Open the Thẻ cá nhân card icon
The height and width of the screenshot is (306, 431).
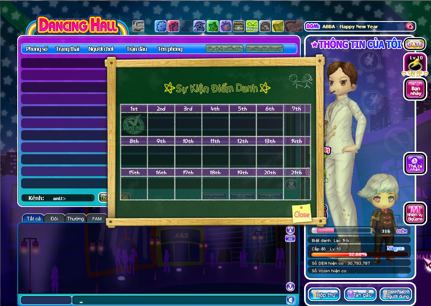coord(415,164)
